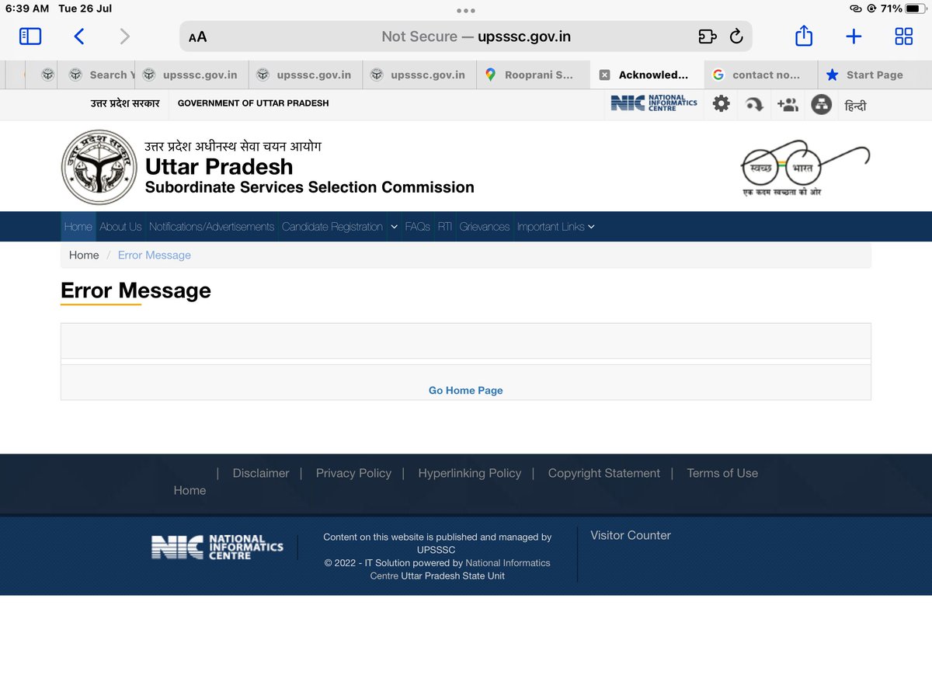
Task: Click the Go Home Page link
Action: pos(466,391)
